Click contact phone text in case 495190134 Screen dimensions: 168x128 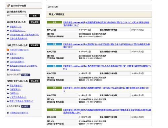(x=90, y=124)
